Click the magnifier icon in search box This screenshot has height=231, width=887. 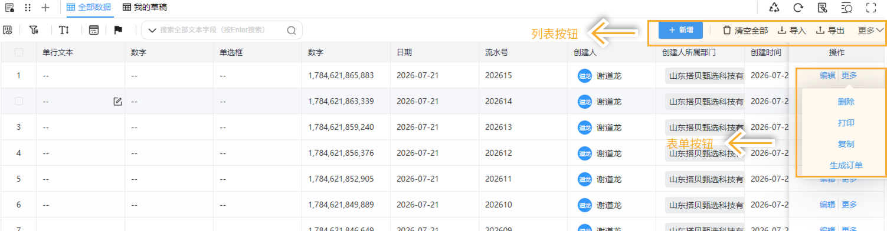coord(291,31)
